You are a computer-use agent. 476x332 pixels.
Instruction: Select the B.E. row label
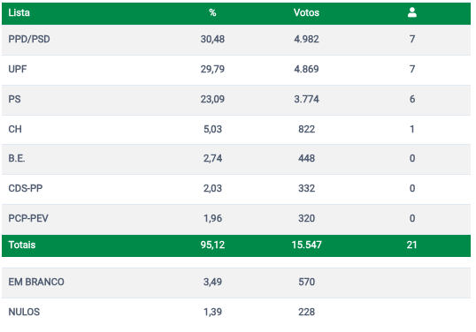coord(17,158)
